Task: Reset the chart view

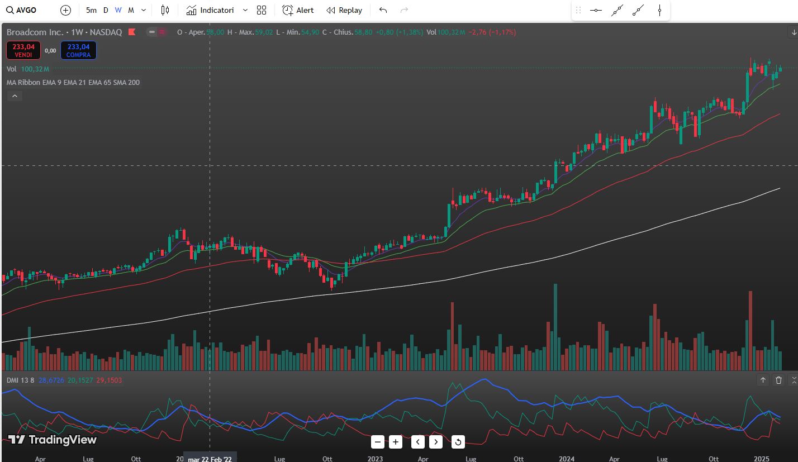Action: coord(458,442)
